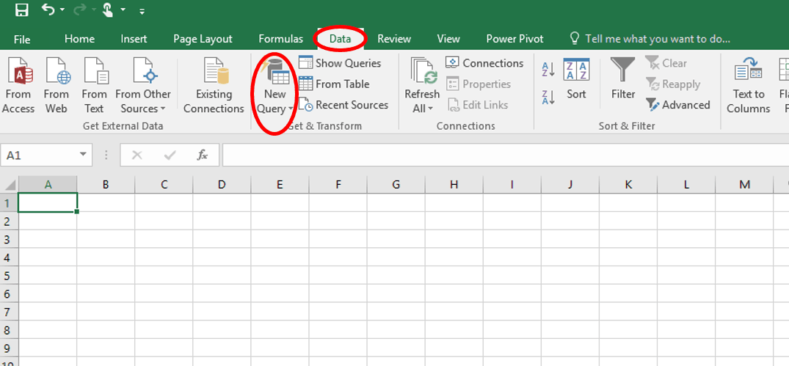Click cell G6
Screen dimensions: 789x366
[x=396, y=293]
